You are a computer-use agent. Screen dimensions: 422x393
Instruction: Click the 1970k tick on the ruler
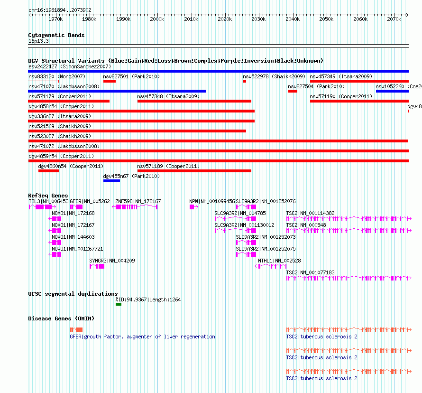point(55,19)
